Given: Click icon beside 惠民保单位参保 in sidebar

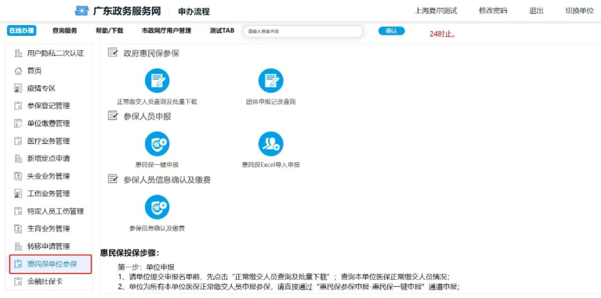Looking at the screenshot, I should point(18,264).
